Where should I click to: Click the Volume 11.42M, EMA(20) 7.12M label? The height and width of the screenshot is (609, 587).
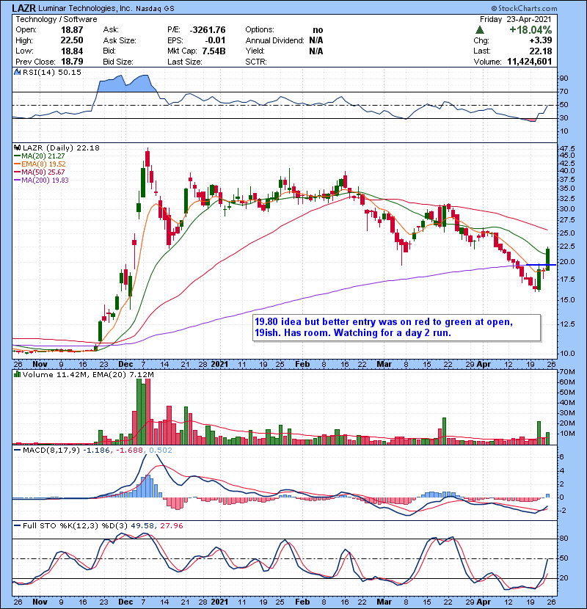[88, 374]
